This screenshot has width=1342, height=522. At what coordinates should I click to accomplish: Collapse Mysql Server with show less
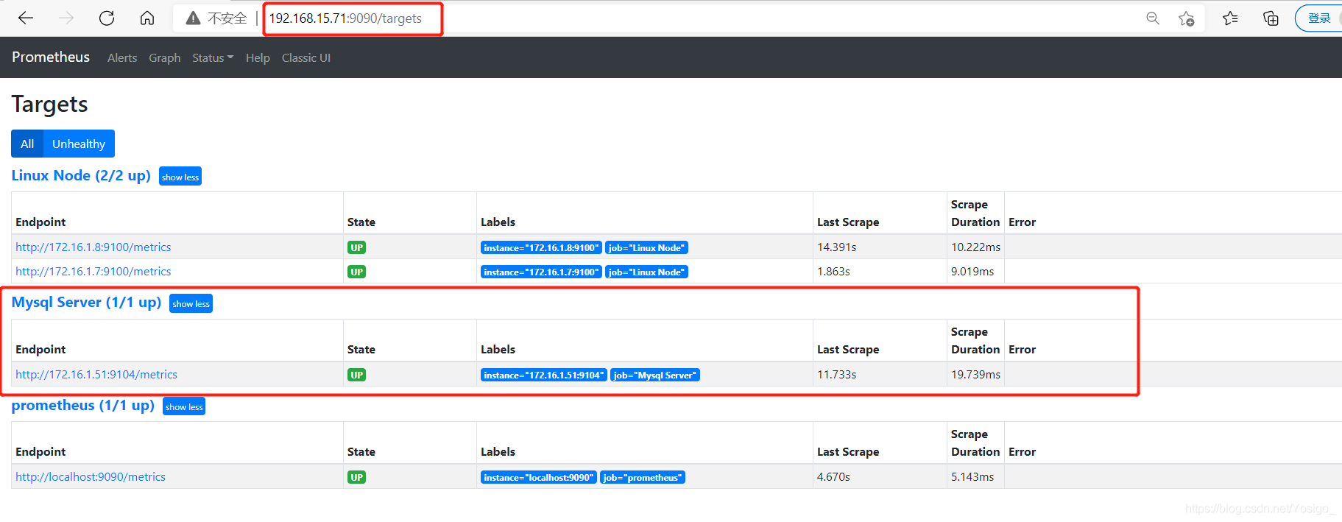[191, 303]
